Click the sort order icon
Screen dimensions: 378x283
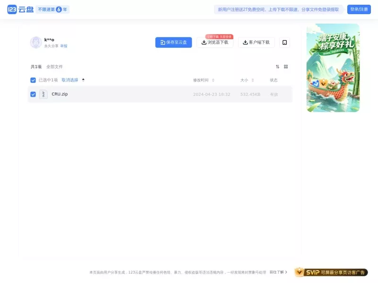pos(277,67)
